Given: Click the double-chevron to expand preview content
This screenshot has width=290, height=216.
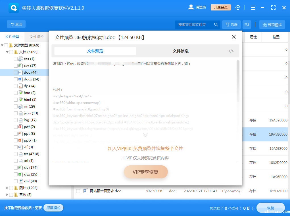Looking at the screenshot, I should pyautogui.click(x=145, y=135).
